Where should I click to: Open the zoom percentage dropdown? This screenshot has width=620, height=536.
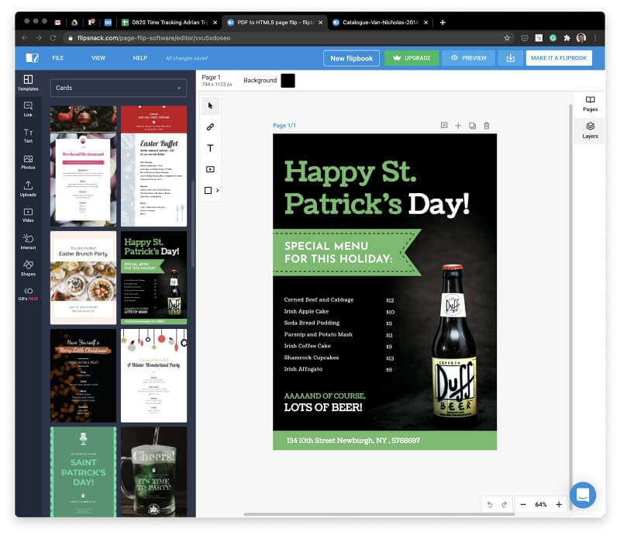coord(541,504)
